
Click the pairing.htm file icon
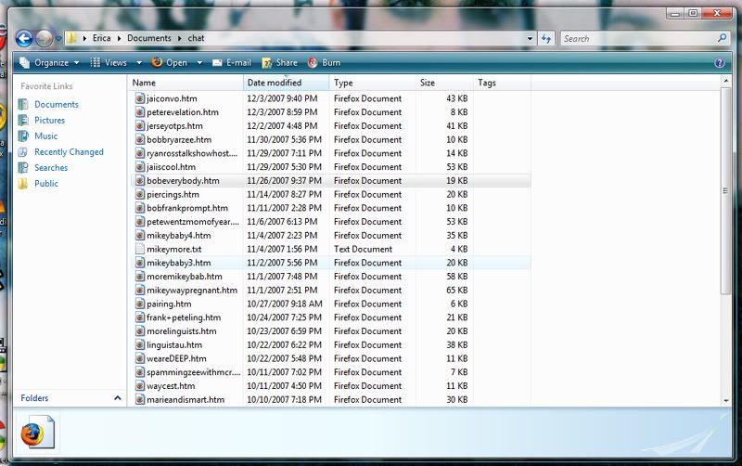point(140,304)
